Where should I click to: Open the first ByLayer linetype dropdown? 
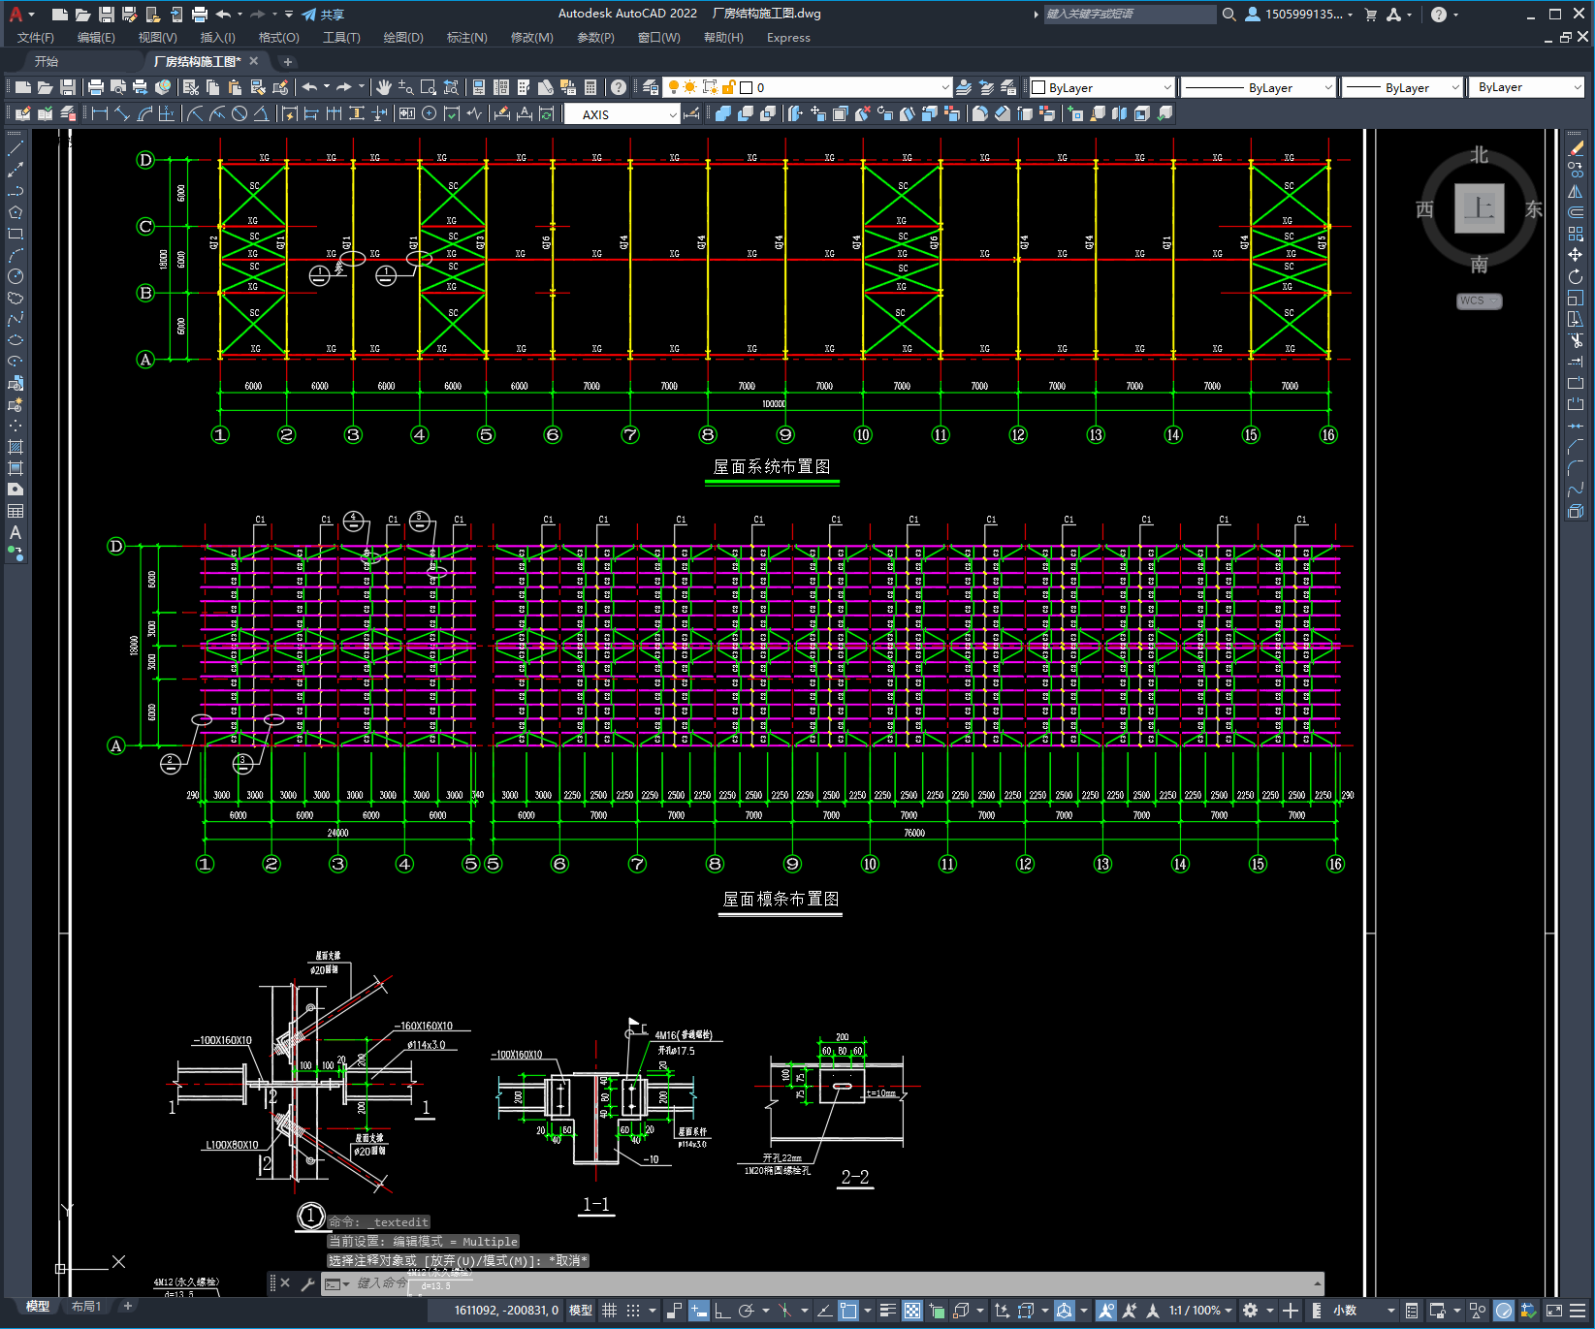pos(1260,87)
